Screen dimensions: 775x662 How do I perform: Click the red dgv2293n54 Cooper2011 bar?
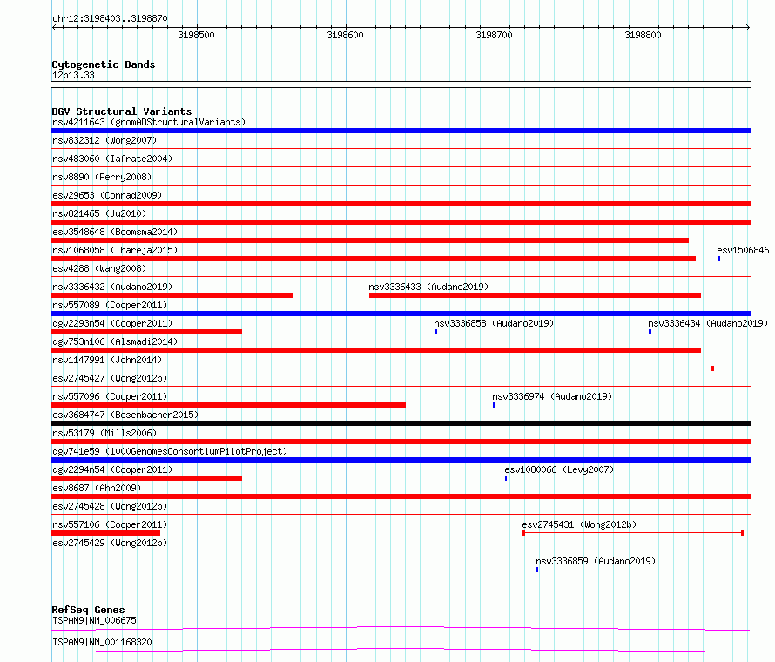(x=147, y=332)
